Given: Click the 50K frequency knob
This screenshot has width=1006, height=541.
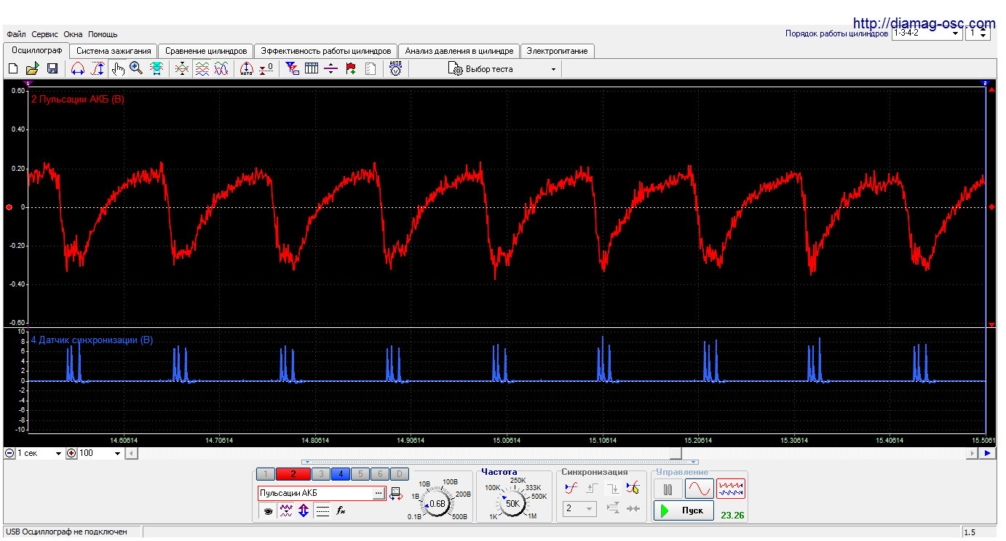Looking at the screenshot, I should coord(512,503).
